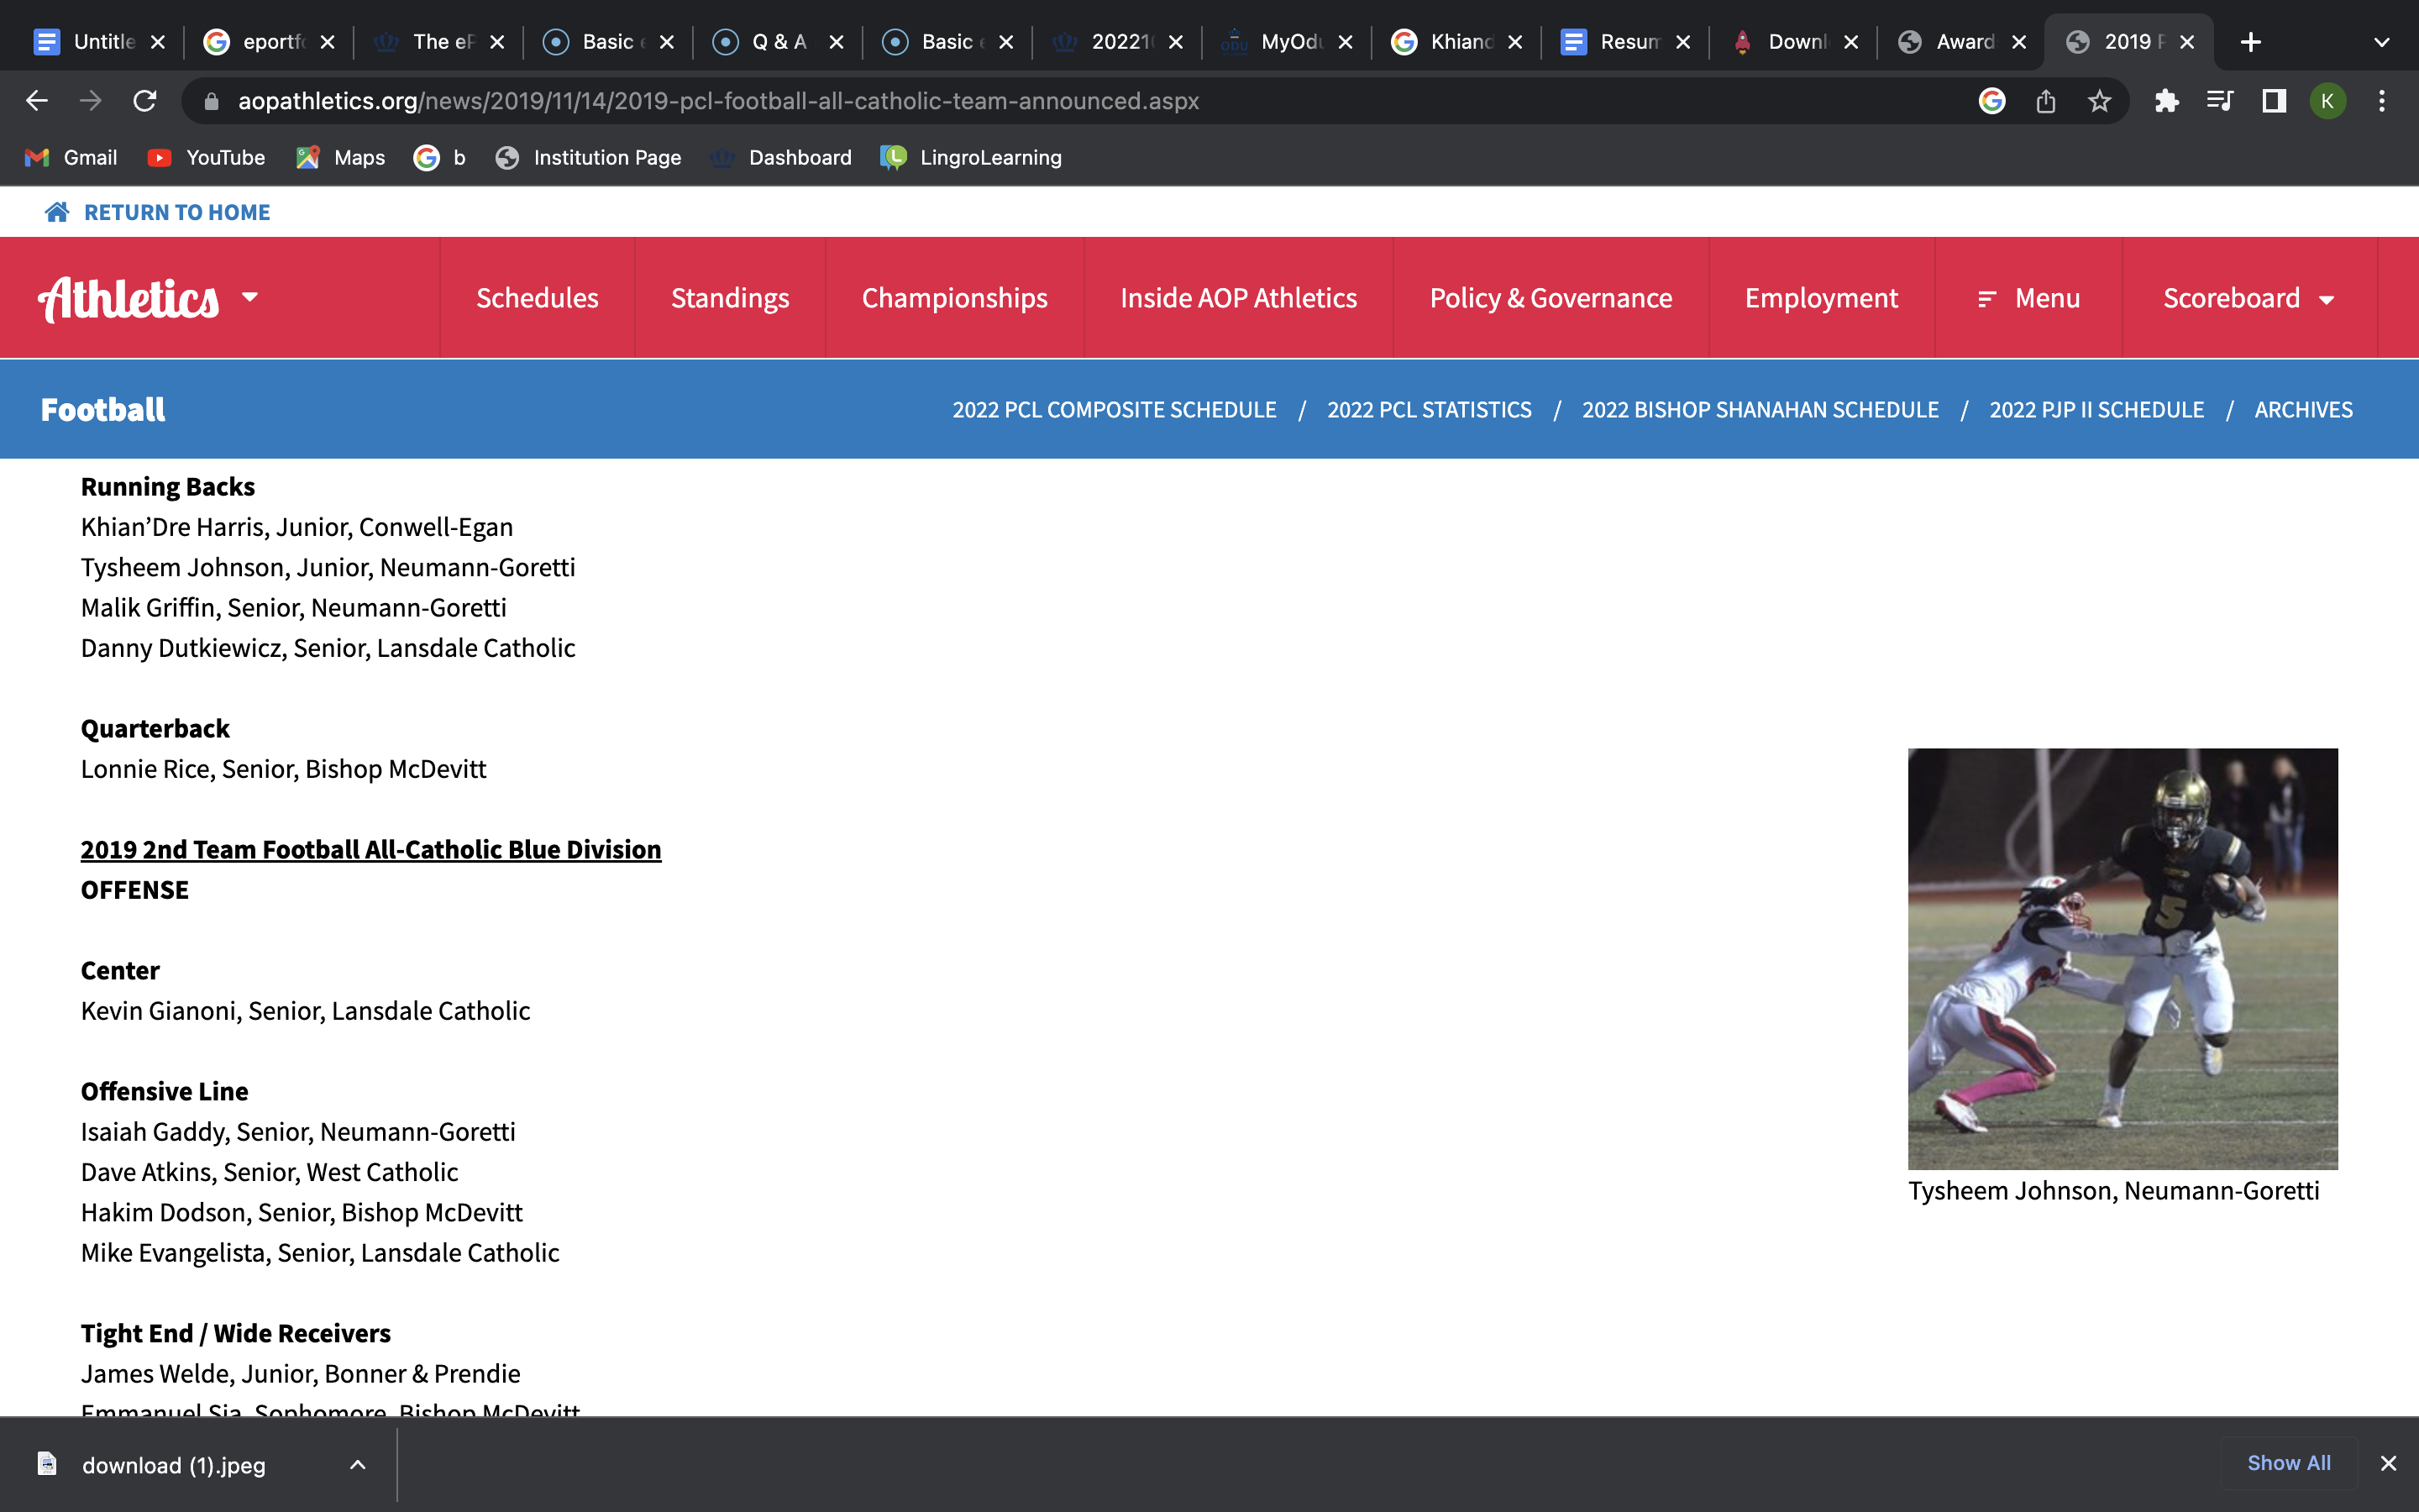Viewport: 2419px width, 1512px height.
Task: Click the Football section heading
Action: pyautogui.click(x=103, y=409)
